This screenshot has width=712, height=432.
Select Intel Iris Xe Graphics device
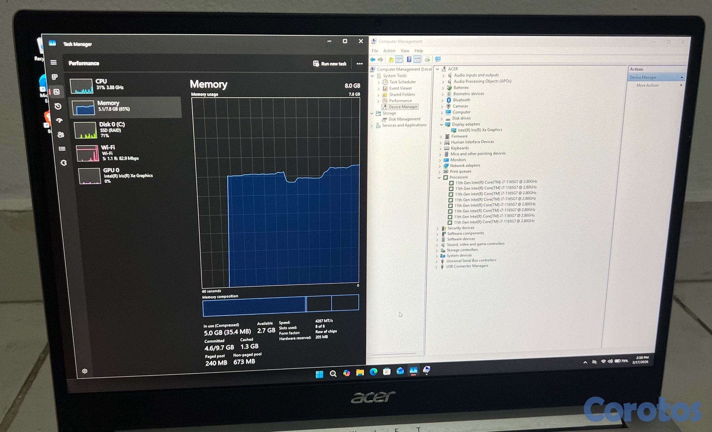click(480, 130)
